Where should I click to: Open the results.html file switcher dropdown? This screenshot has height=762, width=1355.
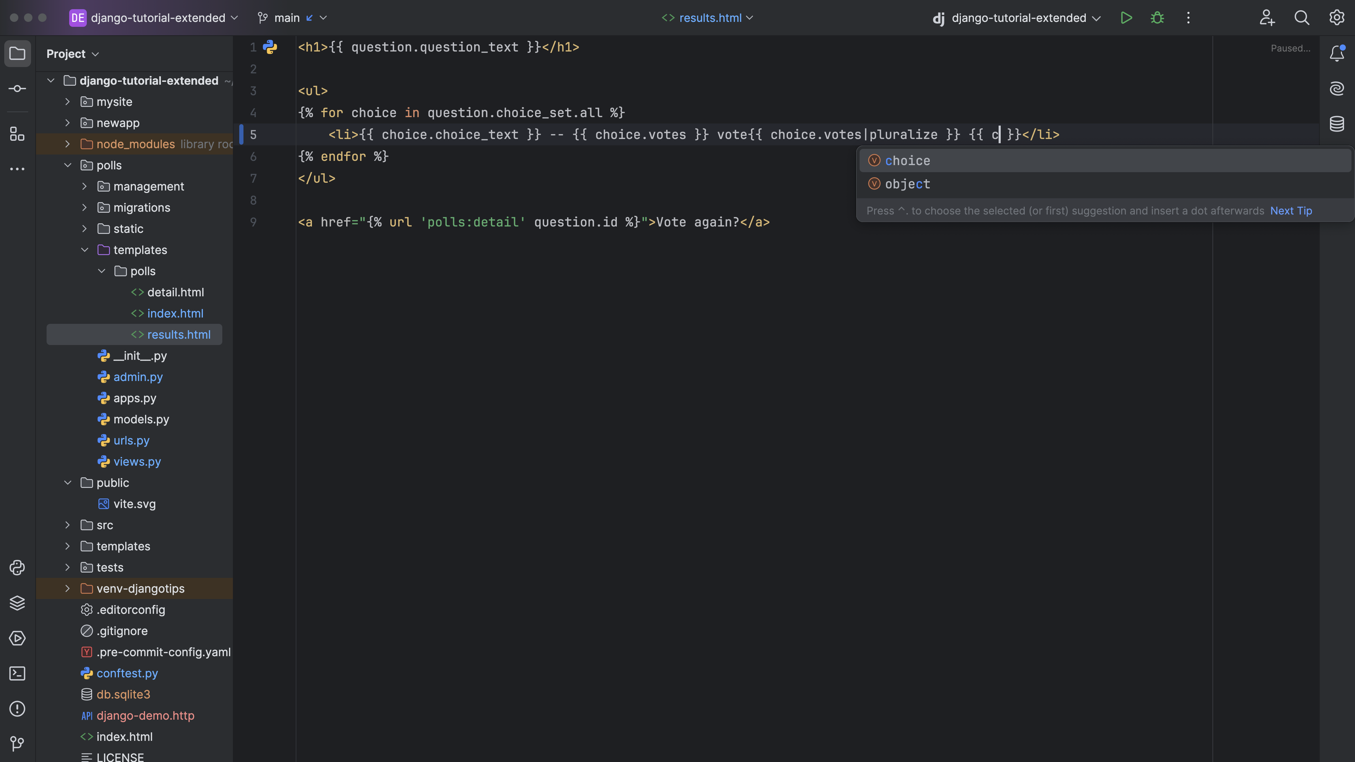point(707,18)
